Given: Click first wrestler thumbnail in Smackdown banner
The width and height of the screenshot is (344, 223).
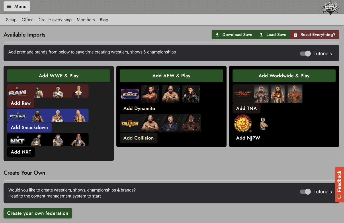Looking at the screenshot, I should (38, 116).
